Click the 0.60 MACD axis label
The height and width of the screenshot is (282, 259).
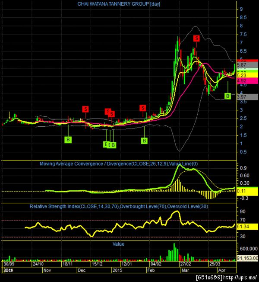pyautogui.click(x=245, y=176)
